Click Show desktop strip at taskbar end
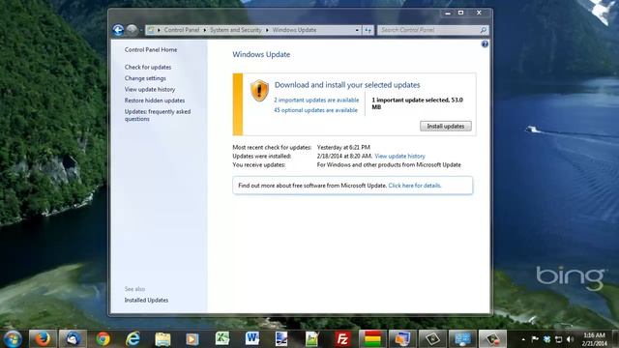The width and height of the screenshot is (619, 348). [x=616, y=339]
